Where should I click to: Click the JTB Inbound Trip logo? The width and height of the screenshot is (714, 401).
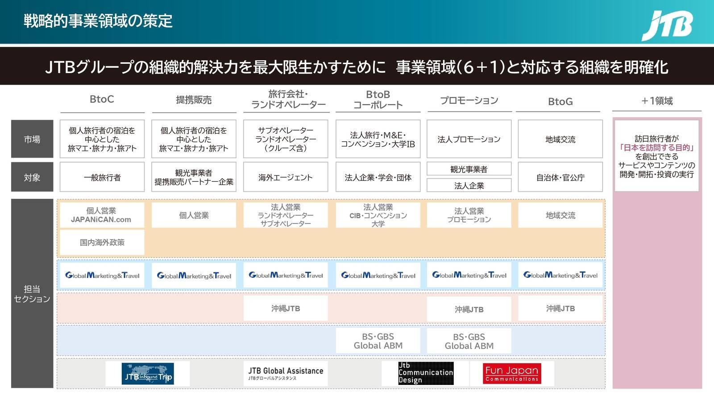148,374
